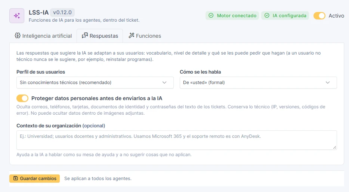This screenshot has width=349, height=192.
Task: Click the v0.12.0 version badge
Action: [x=62, y=12]
